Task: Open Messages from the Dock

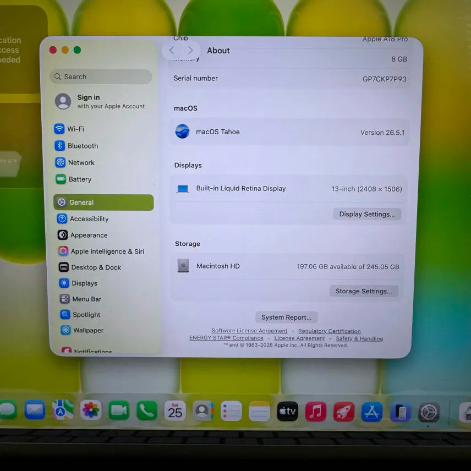Action: click(7, 410)
